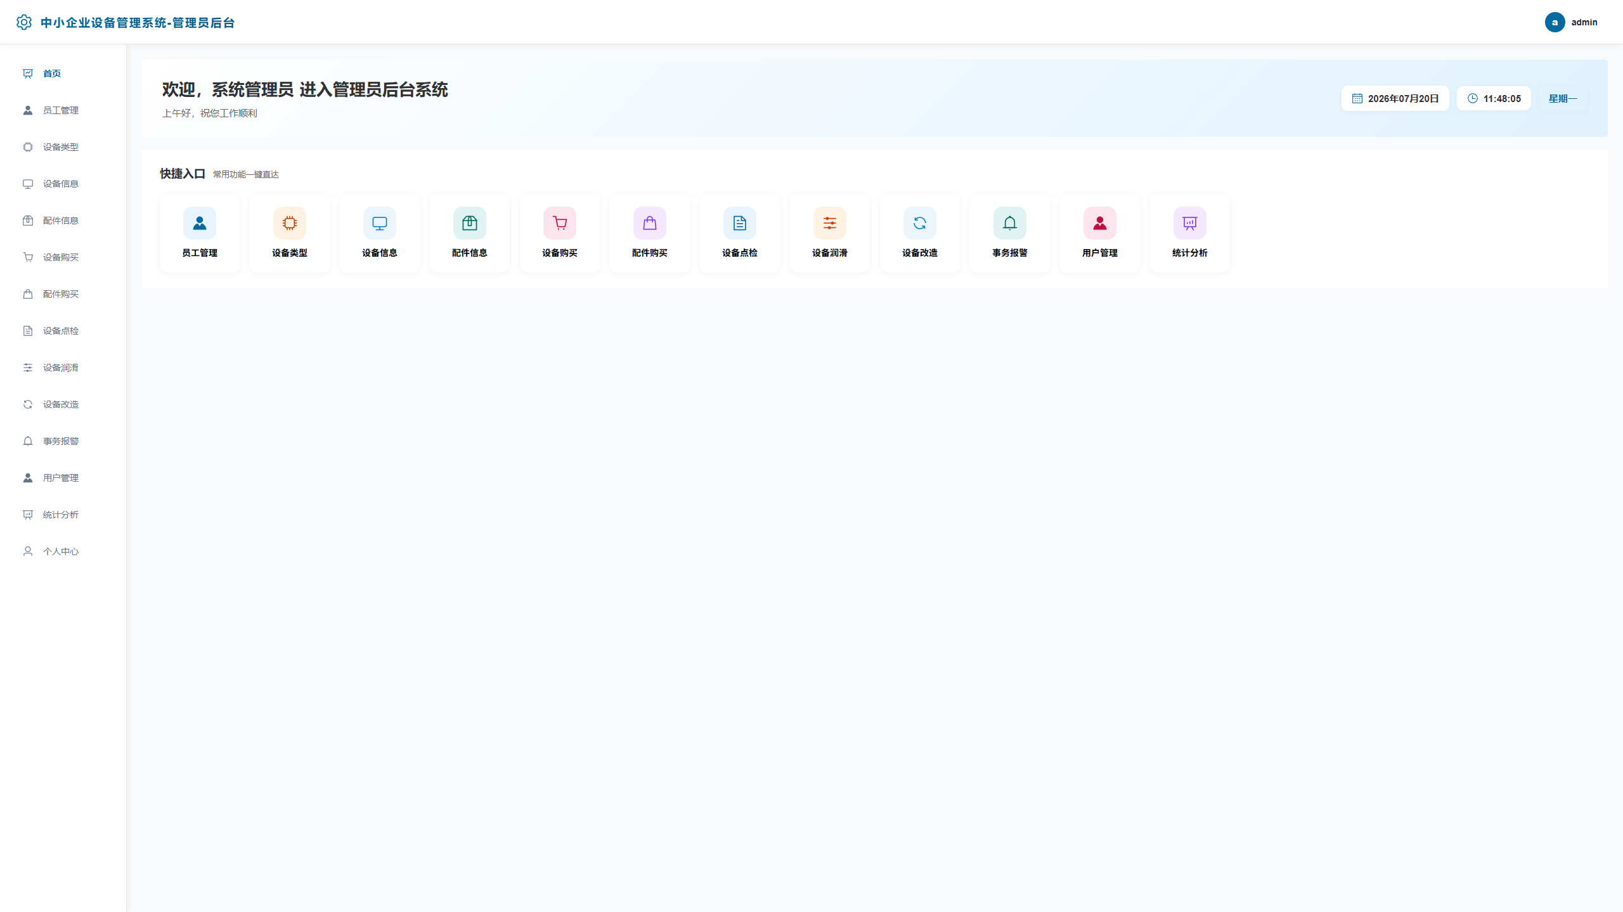Screen dimensions: 1623x912
Task: Open the 设备改造 refresh icon card
Action: [920, 223]
